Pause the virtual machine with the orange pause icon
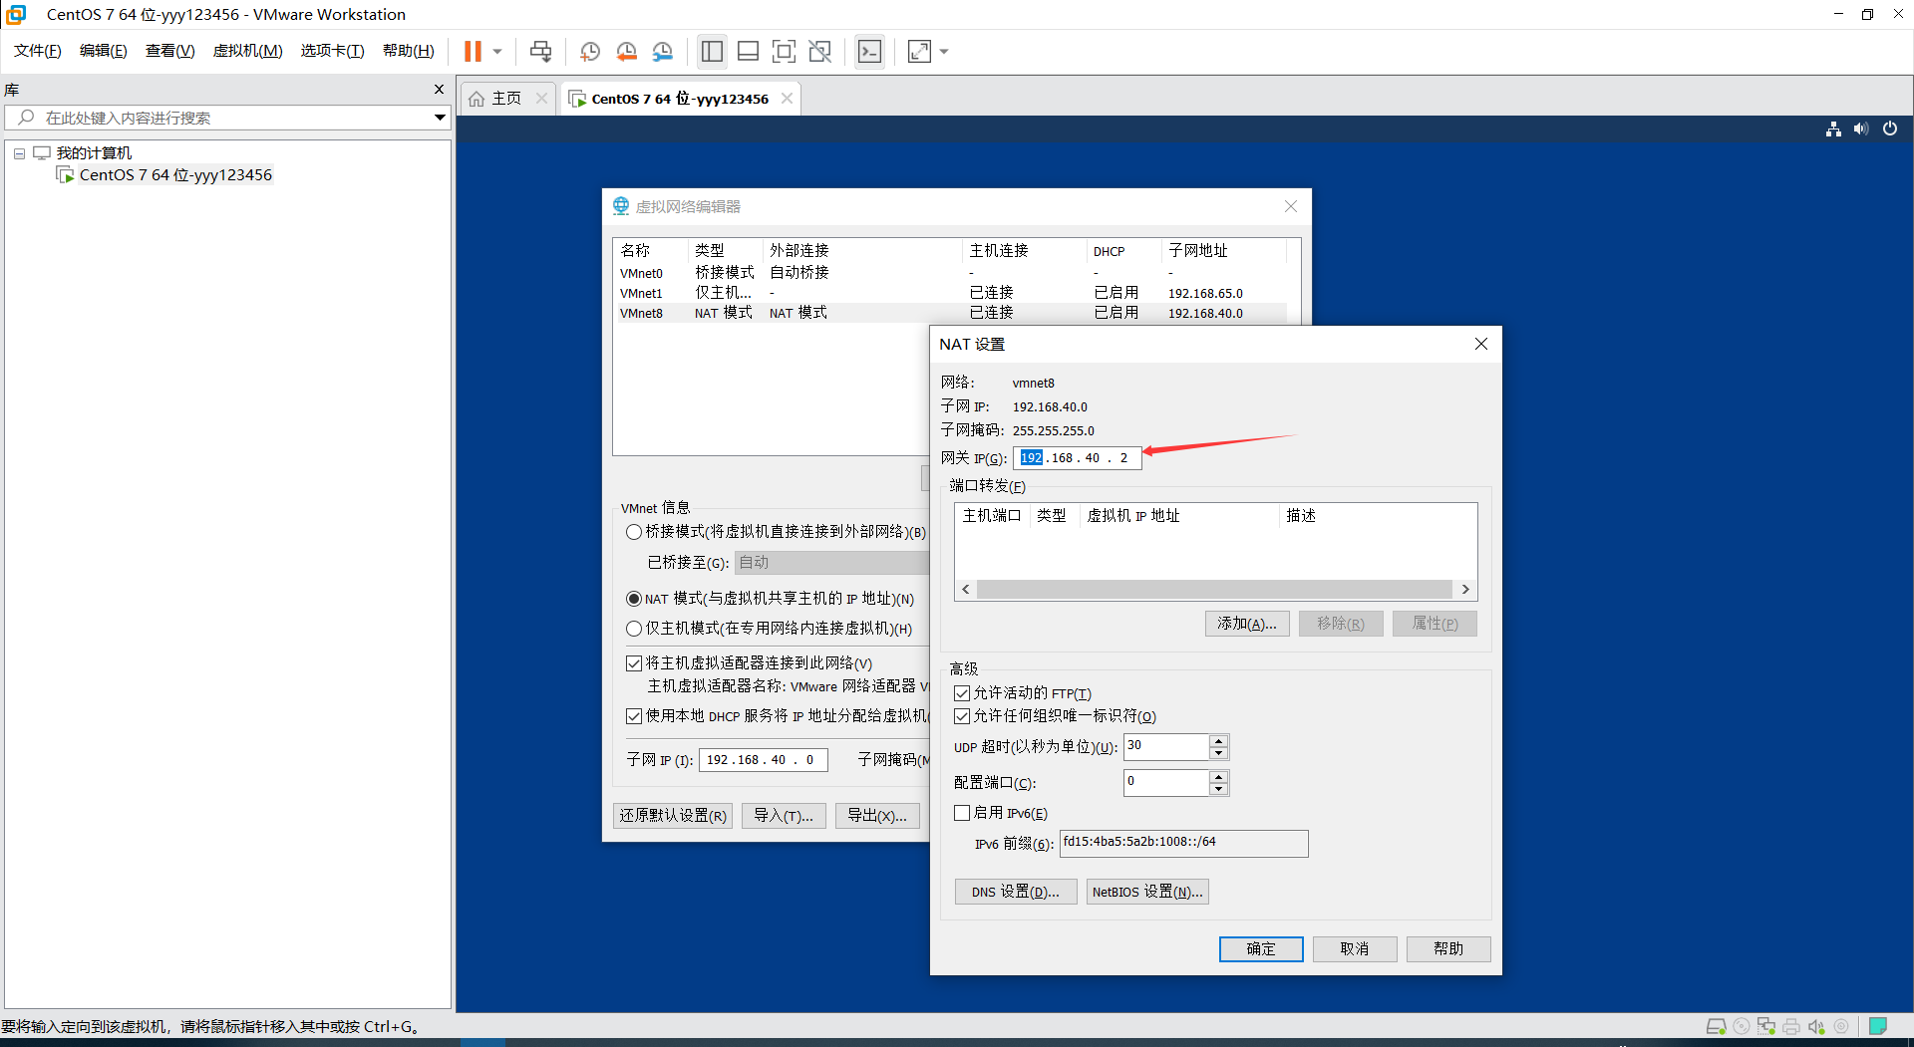This screenshot has height=1047, width=1914. tap(473, 51)
